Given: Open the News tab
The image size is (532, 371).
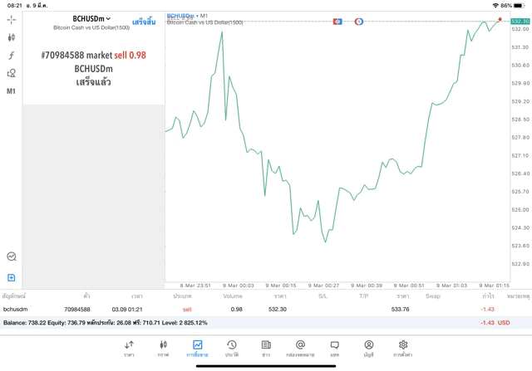Looking at the screenshot, I should coord(266,349).
